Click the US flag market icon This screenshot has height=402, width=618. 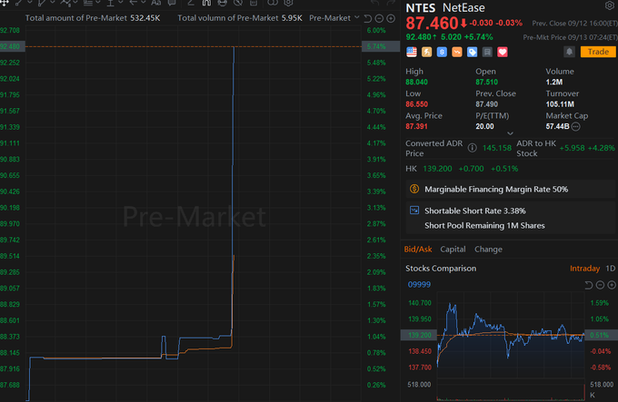click(412, 52)
